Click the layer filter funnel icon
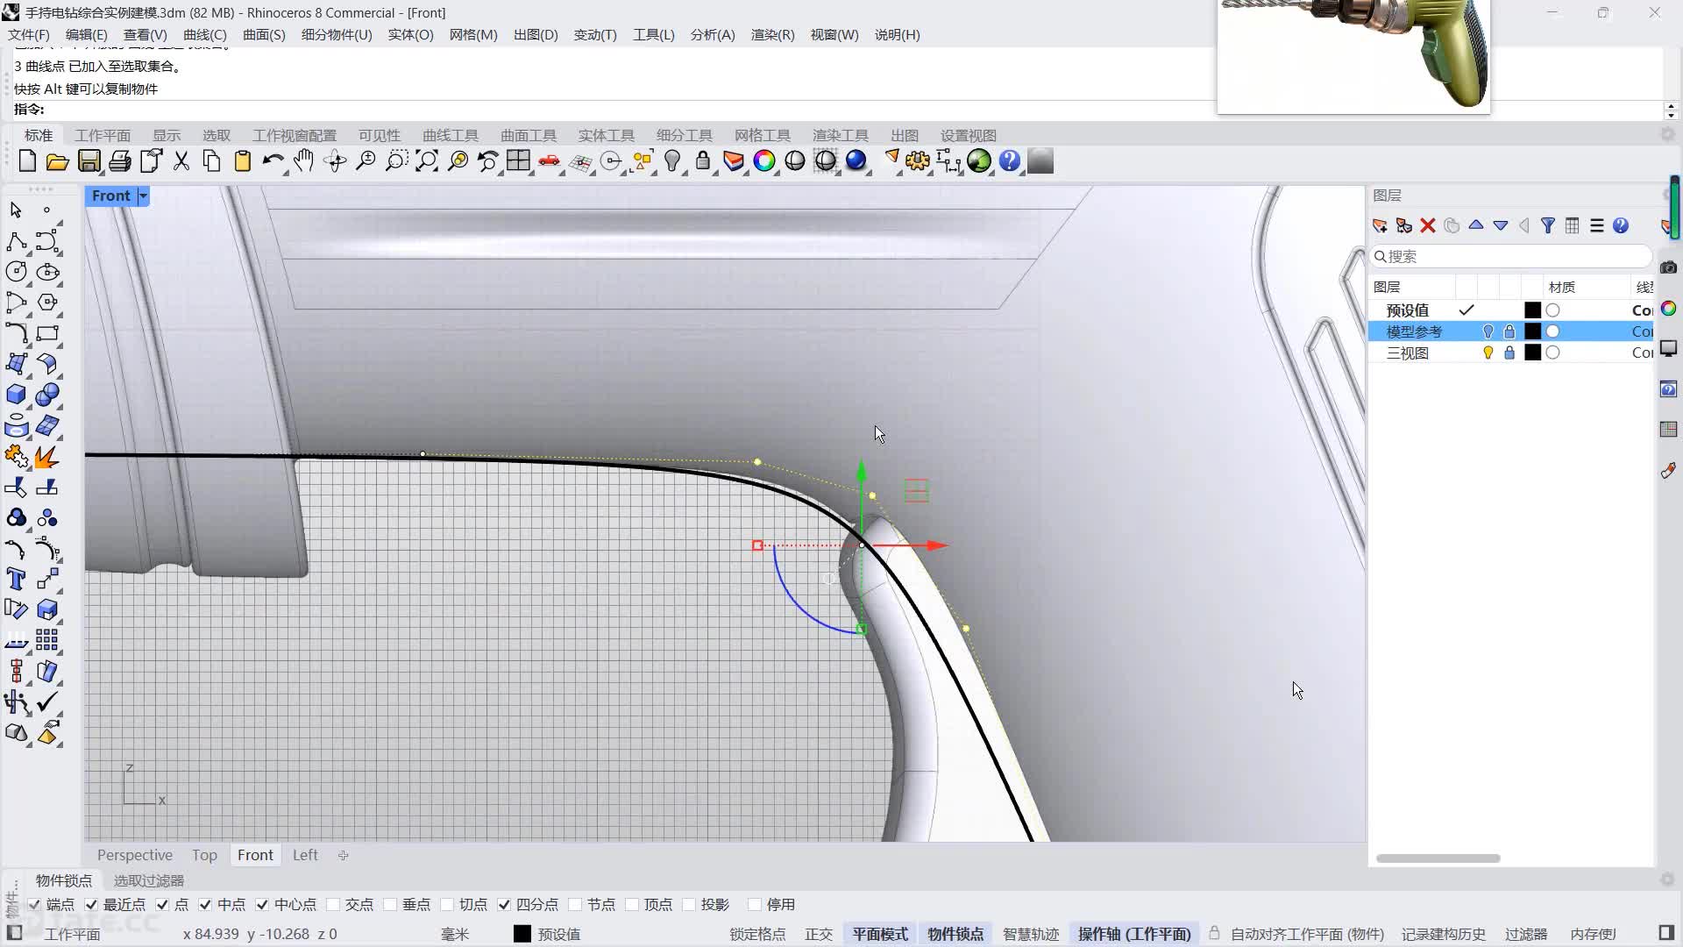Viewport: 1683px width, 947px height. [x=1548, y=225]
